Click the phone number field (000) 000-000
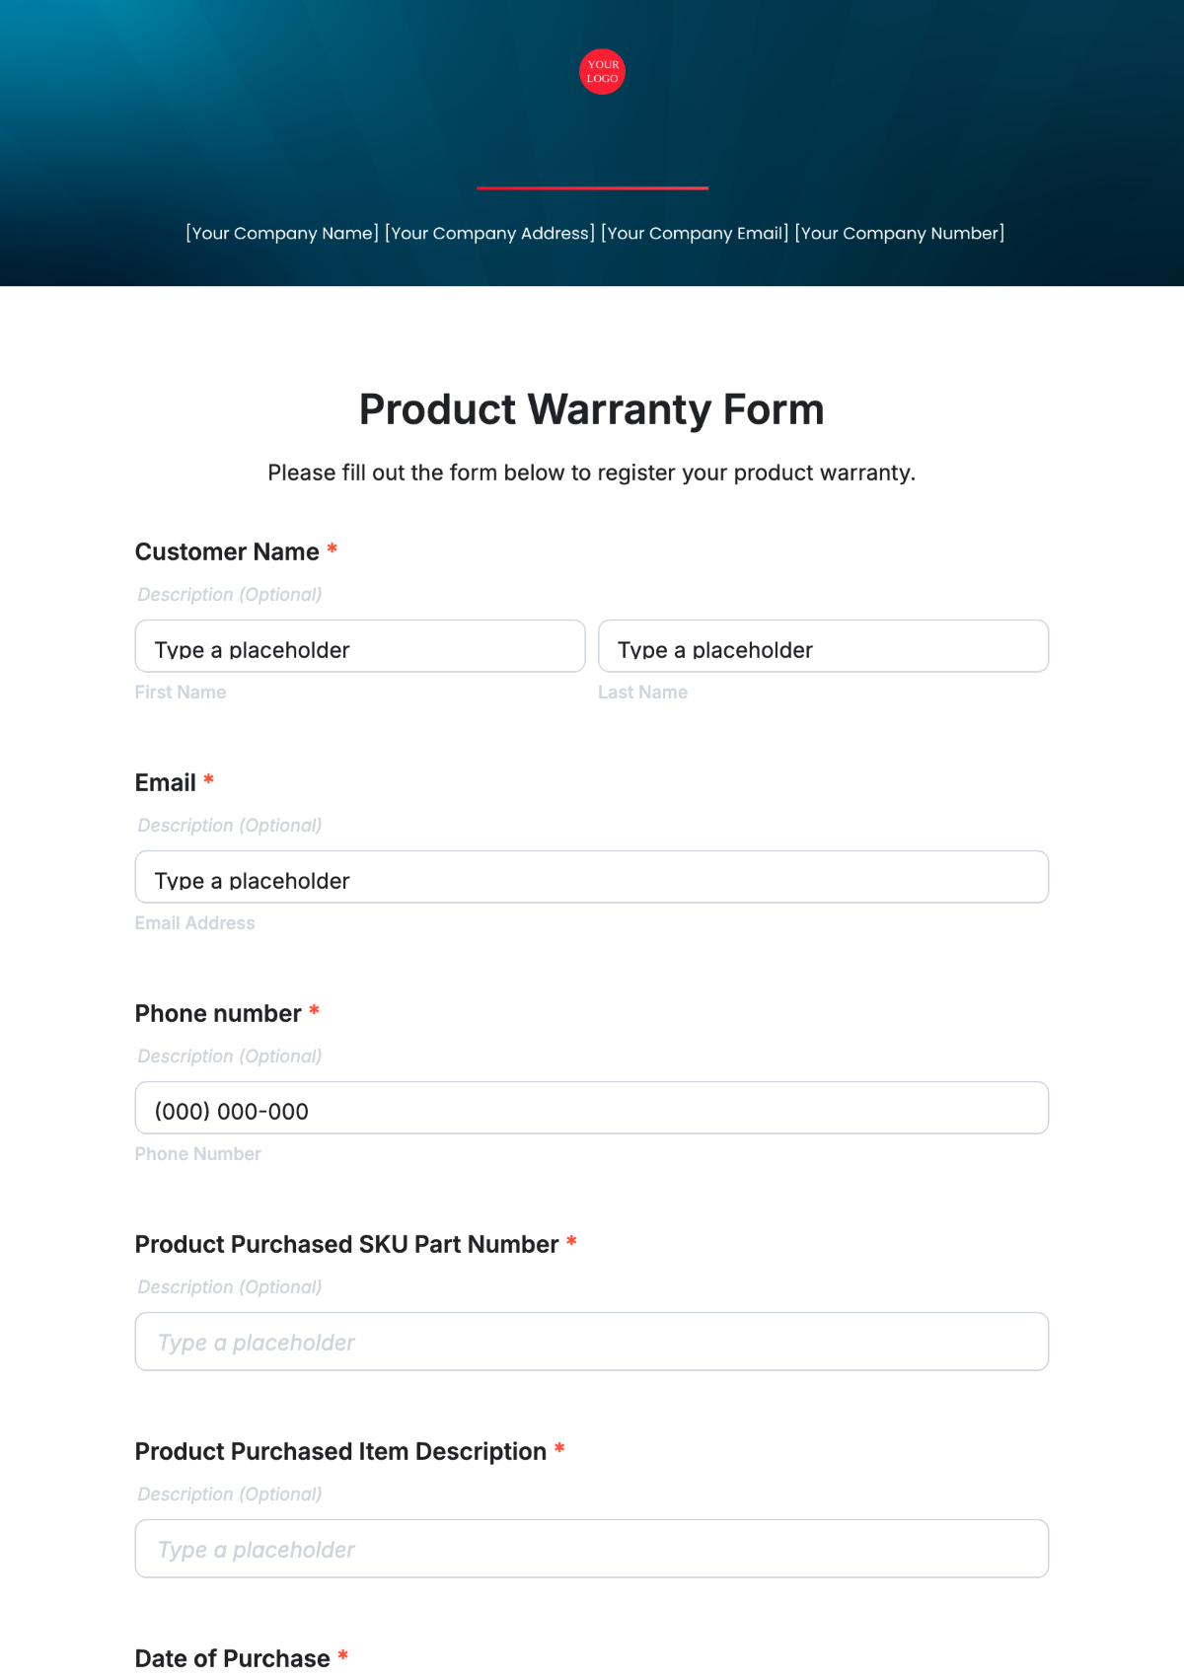Screen dimensions: 1184x1678 tap(591, 1109)
